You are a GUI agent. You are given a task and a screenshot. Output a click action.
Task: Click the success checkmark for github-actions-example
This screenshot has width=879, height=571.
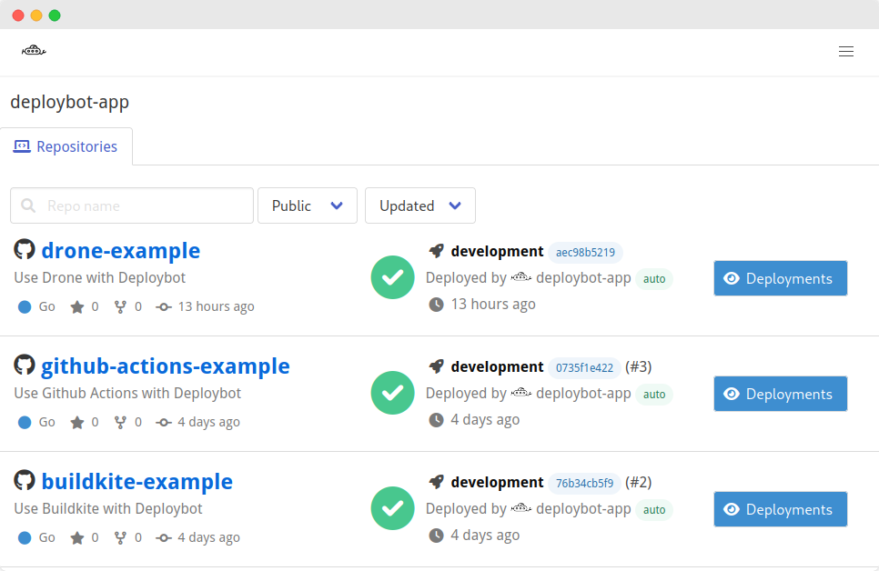coord(392,393)
